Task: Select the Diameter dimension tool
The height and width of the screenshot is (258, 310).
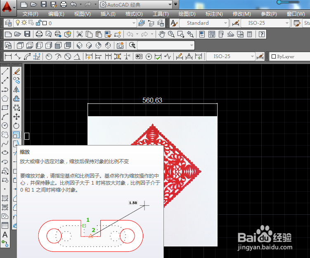Action: coord(68,56)
